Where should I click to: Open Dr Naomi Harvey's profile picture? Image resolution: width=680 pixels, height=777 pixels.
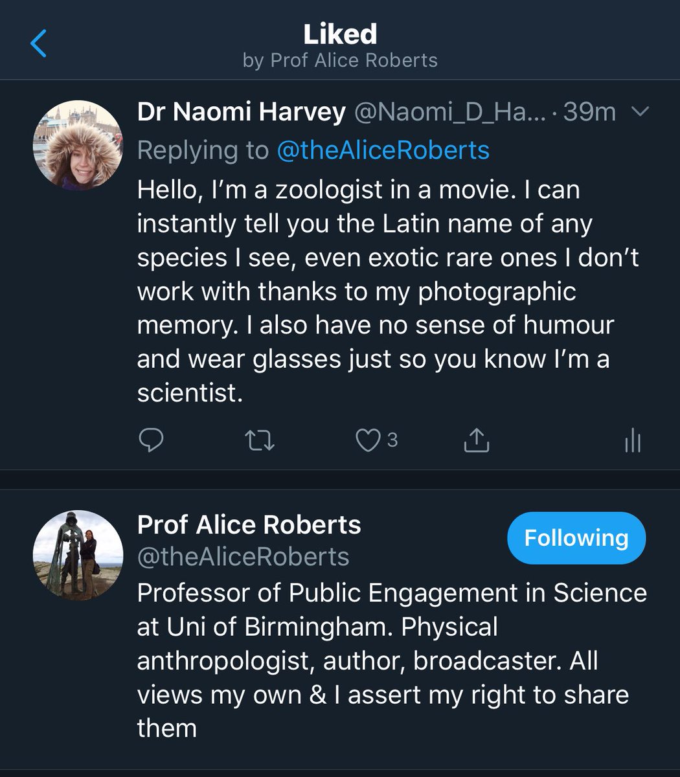coord(78,145)
